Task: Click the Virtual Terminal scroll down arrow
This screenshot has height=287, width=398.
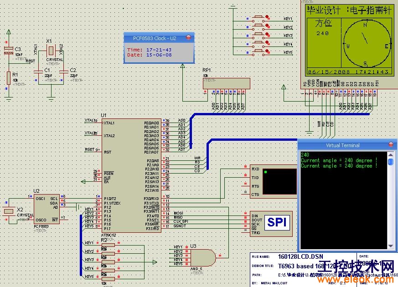Action: point(391,246)
